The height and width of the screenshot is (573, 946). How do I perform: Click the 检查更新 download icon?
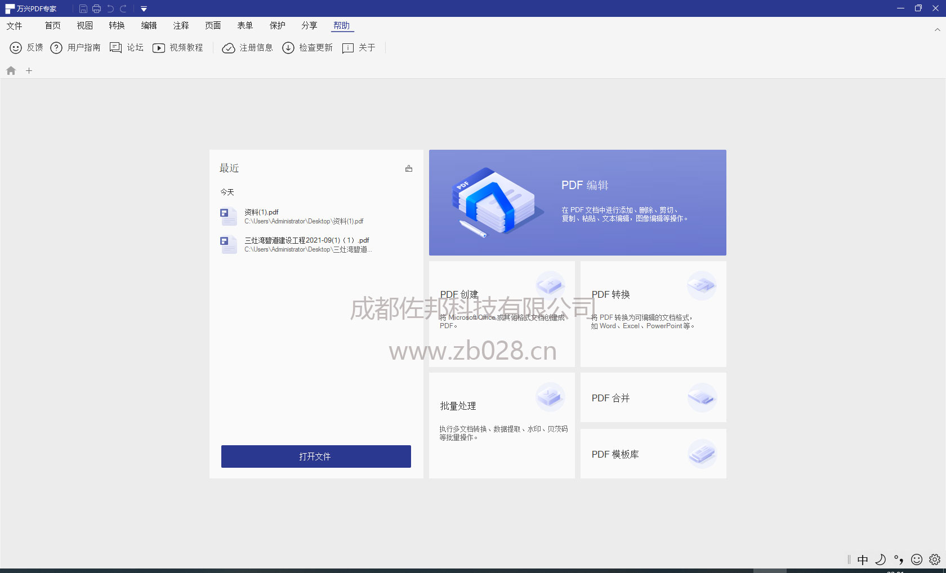(x=288, y=48)
